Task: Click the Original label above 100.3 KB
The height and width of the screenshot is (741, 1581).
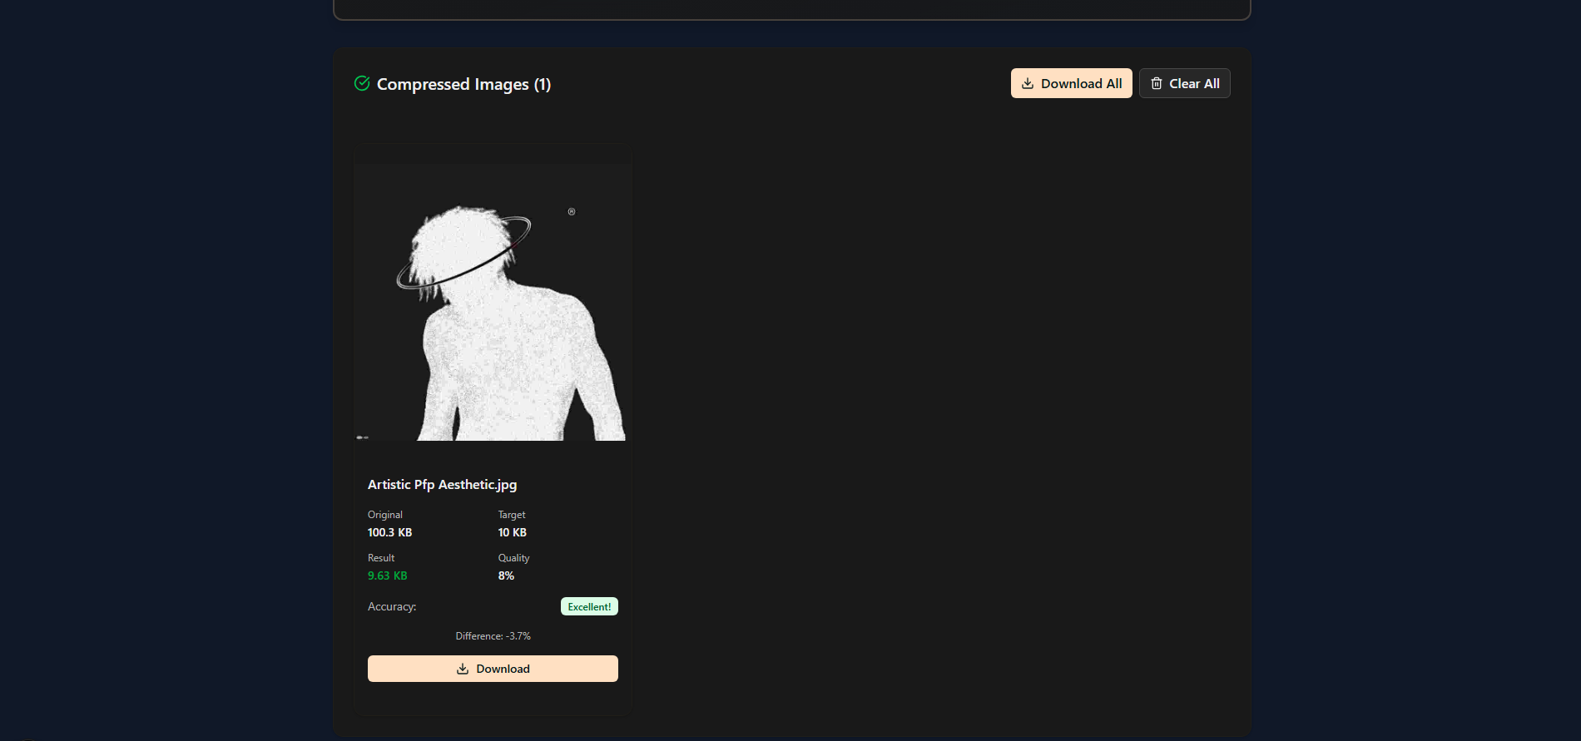Action: click(385, 515)
